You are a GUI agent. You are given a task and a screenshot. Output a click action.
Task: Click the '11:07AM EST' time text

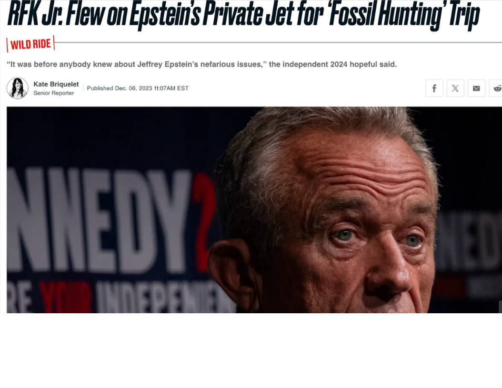coord(171,89)
